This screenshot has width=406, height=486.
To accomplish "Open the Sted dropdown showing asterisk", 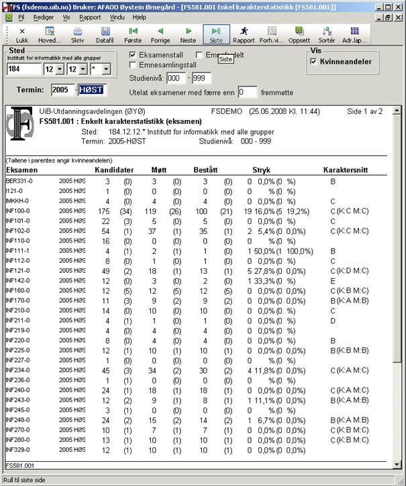I will (x=106, y=69).
